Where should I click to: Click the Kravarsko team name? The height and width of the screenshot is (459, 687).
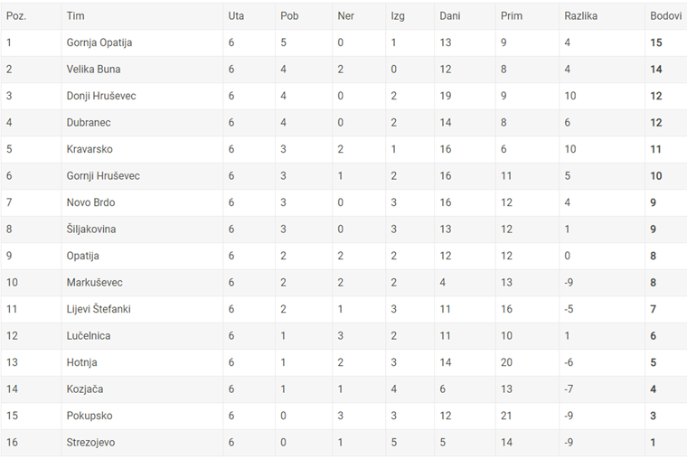click(89, 149)
